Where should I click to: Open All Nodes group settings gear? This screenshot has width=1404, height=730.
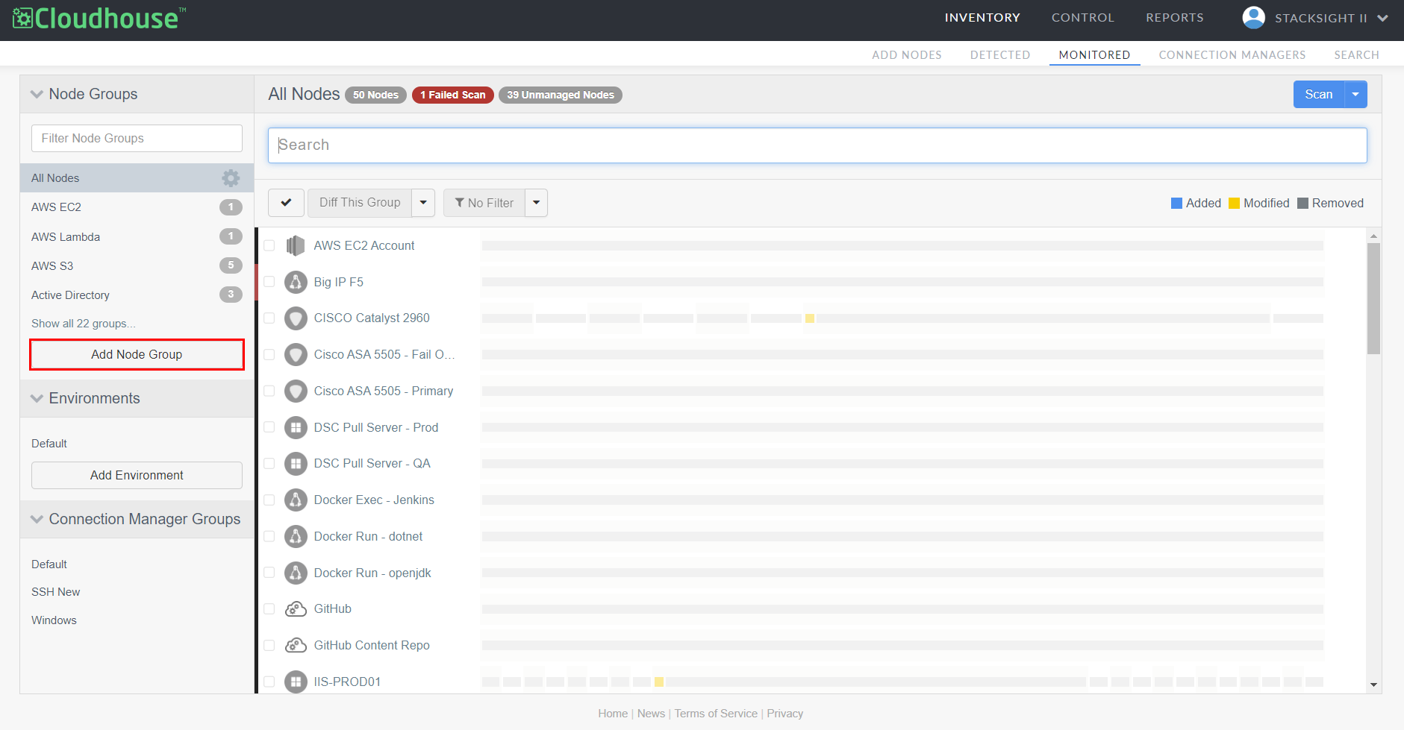click(x=231, y=178)
